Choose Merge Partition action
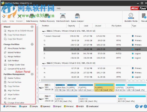The image size is (147, 112). [x=14, y=56]
